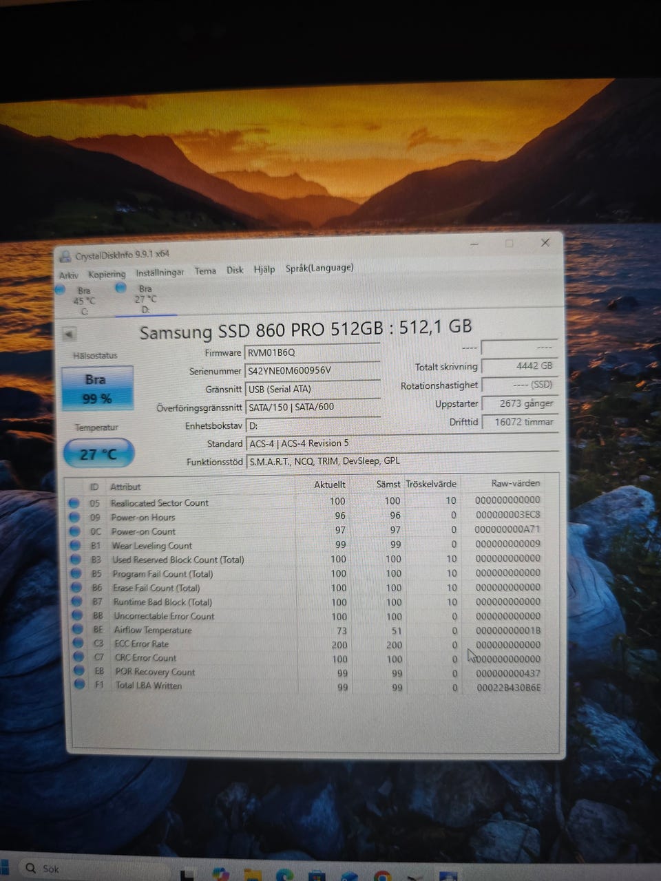Click status circle of Wear Leveling Count row
Viewport: 661px width, 881px height.
pos(75,546)
